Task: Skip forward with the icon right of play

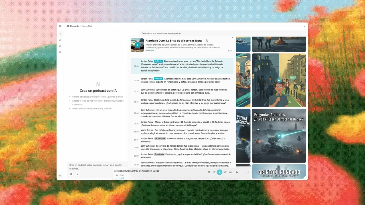Action: click(x=225, y=172)
